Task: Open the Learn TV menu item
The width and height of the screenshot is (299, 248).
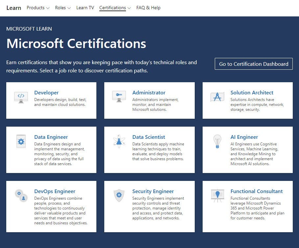Action: pos(85,8)
